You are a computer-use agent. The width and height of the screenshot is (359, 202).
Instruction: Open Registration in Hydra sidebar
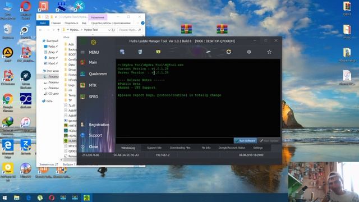pos(99,125)
